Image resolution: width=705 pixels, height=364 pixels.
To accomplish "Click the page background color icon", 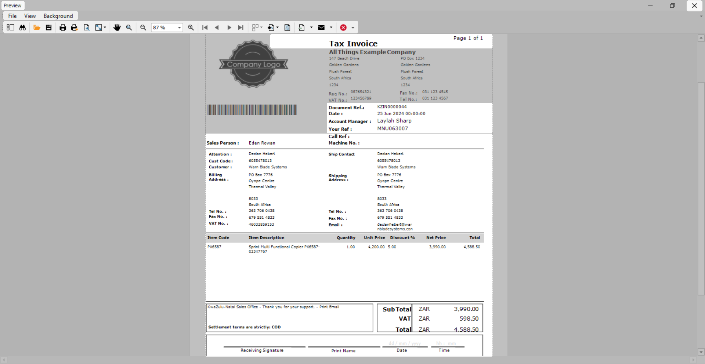I will (271, 28).
